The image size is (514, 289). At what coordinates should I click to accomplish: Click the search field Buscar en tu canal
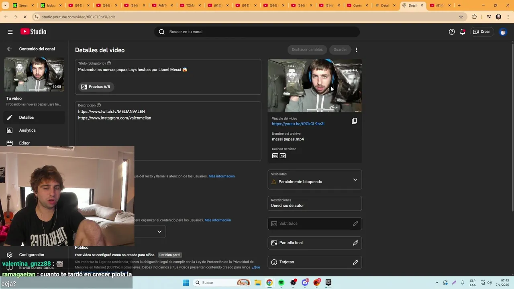257,32
